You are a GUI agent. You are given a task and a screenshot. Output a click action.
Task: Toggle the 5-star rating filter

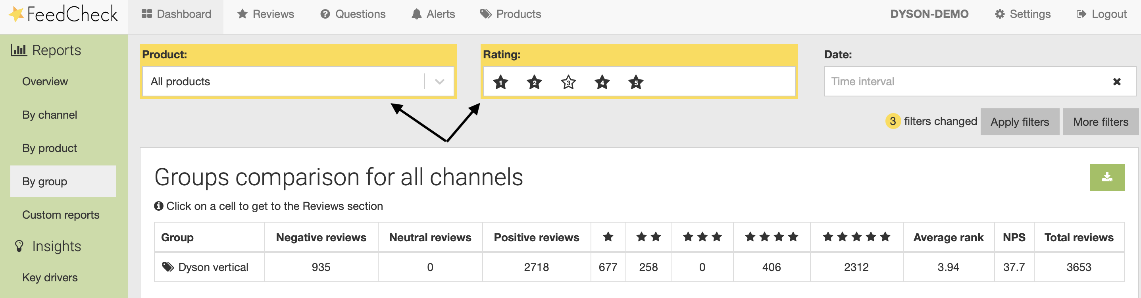click(636, 82)
